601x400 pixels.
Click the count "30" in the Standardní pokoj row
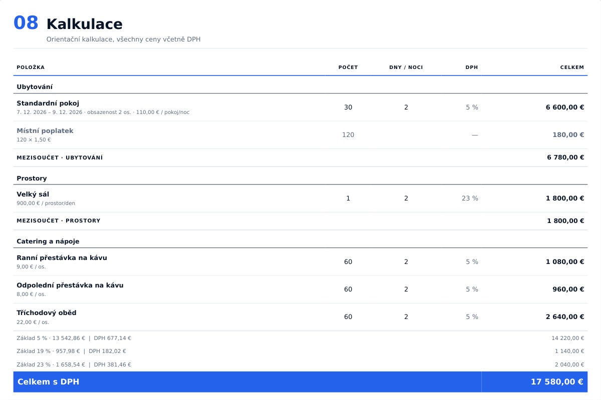348,107
